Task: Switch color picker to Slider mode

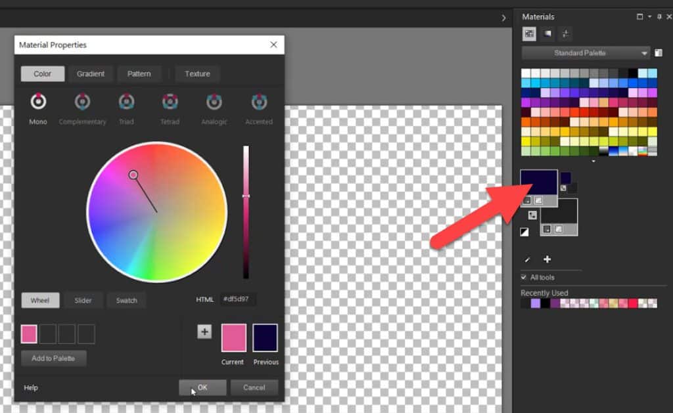Action: click(x=83, y=300)
